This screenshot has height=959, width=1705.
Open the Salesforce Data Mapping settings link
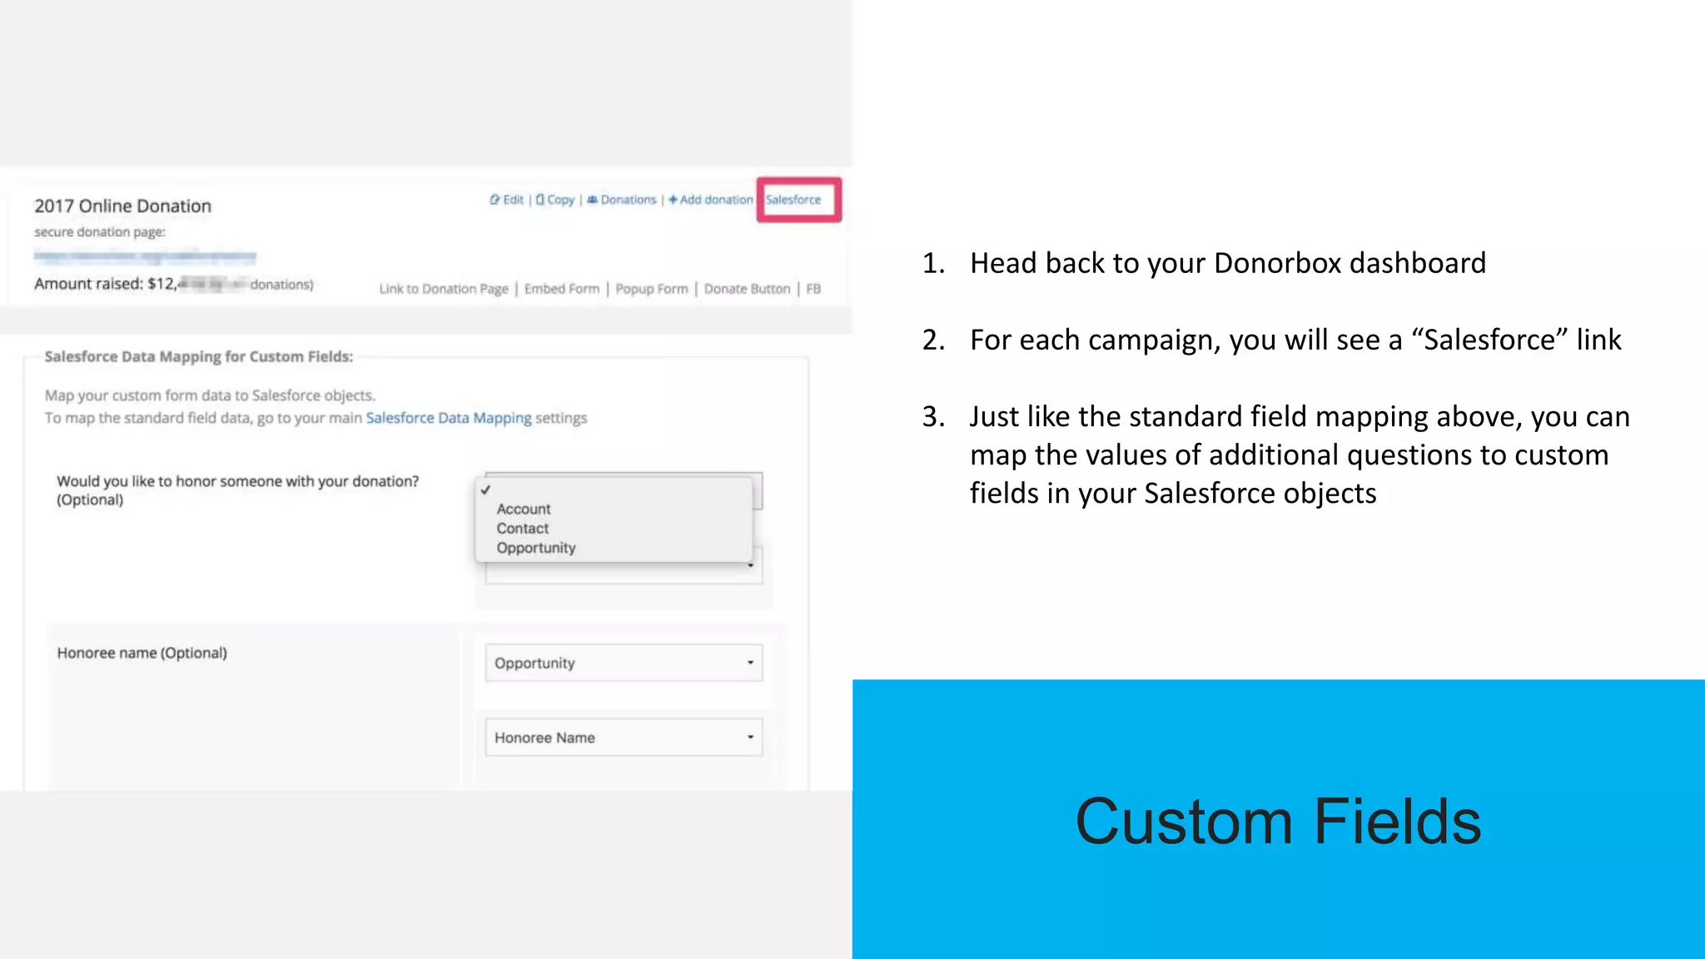tap(449, 418)
